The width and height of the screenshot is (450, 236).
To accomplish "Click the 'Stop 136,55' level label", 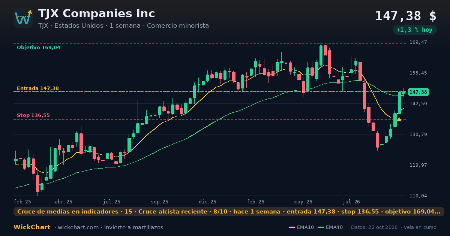I will click(x=33, y=115).
